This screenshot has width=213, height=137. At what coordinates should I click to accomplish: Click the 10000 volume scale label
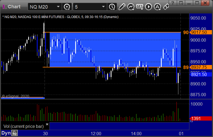[x=197, y=104]
